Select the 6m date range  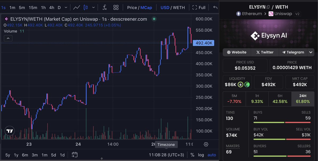(x=25, y=155)
